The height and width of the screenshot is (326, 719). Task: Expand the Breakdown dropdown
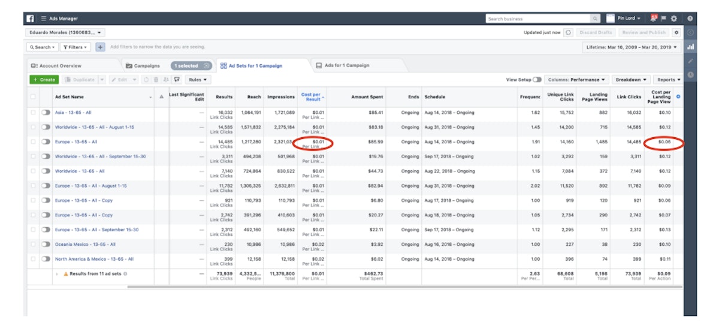(x=632, y=80)
